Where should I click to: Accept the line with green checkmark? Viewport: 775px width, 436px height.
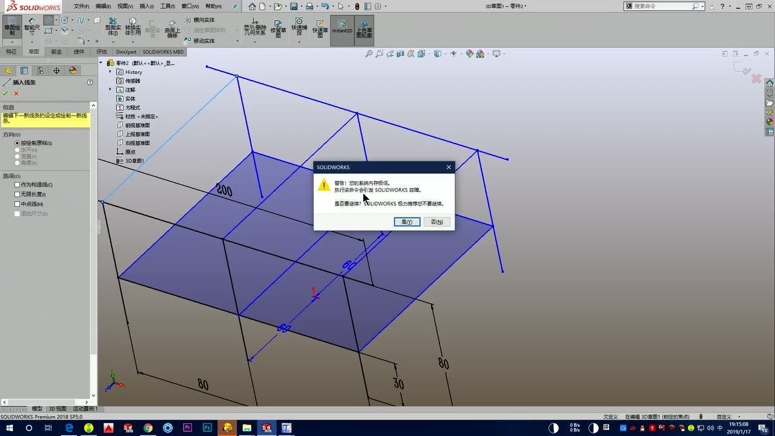click(5, 93)
